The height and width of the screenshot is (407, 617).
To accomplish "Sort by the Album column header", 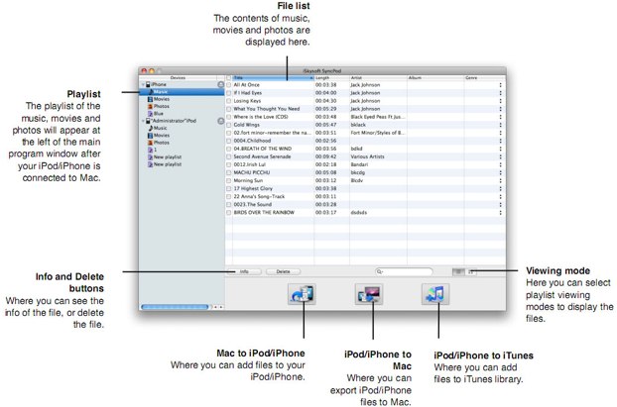I will point(435,78).
